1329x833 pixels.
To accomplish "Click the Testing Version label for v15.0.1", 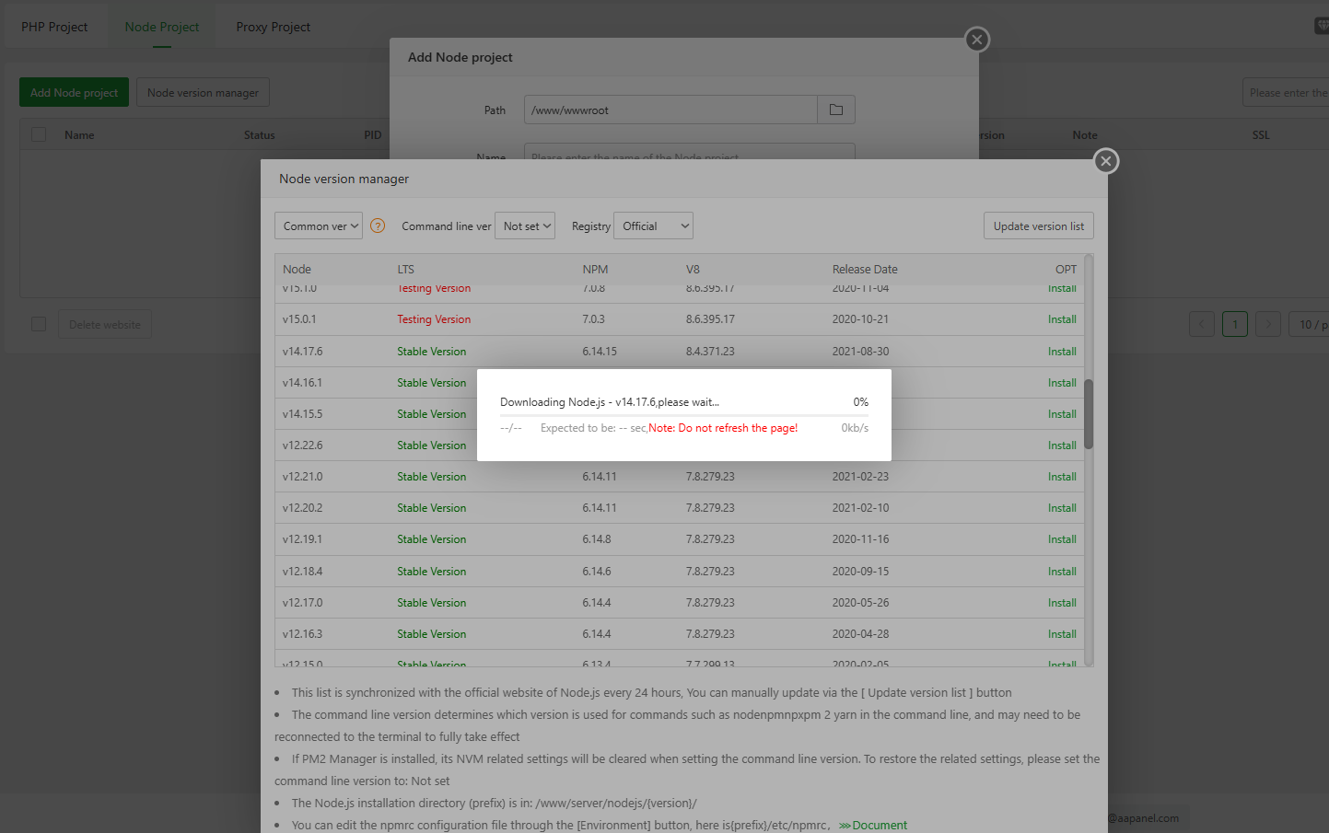I will click(434, 319).
